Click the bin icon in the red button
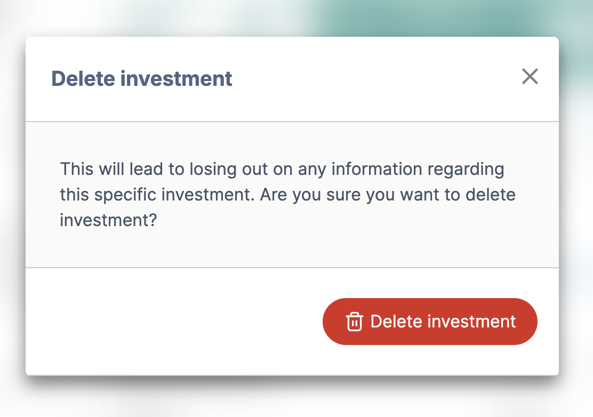 pyautogui.click(x=355, y=322)
